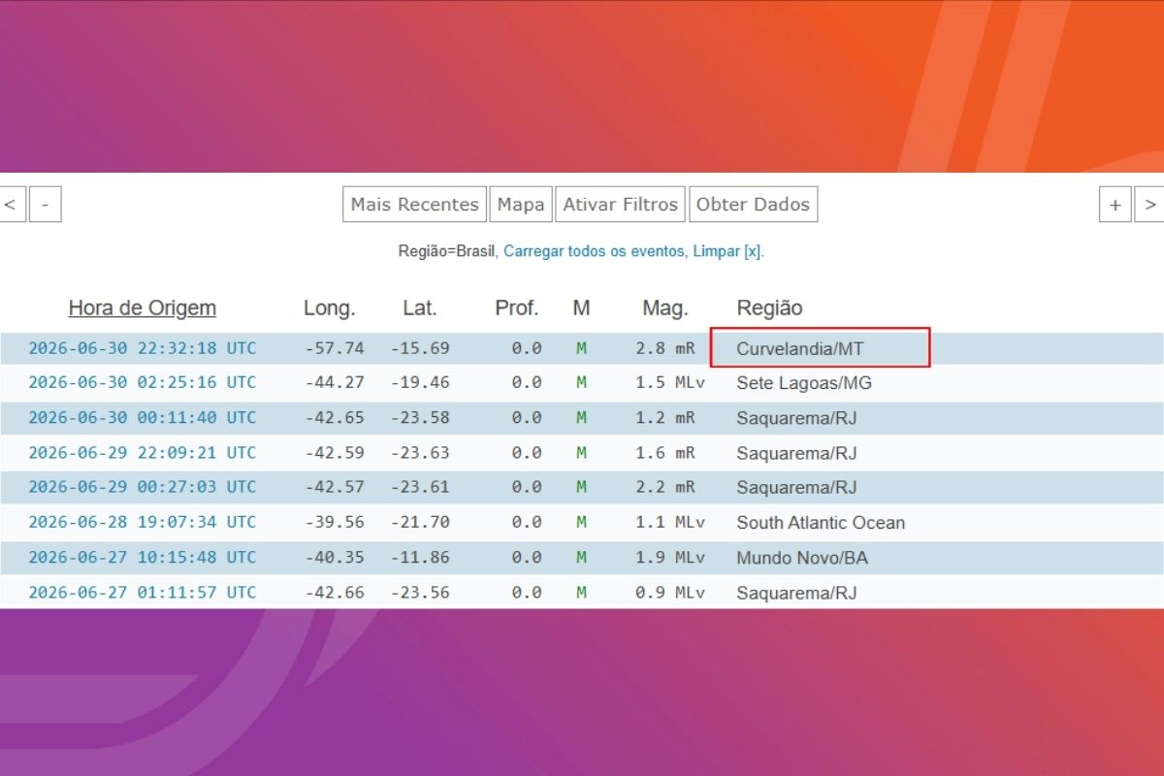Click the previous page "<" button

[x=11, y=205]
